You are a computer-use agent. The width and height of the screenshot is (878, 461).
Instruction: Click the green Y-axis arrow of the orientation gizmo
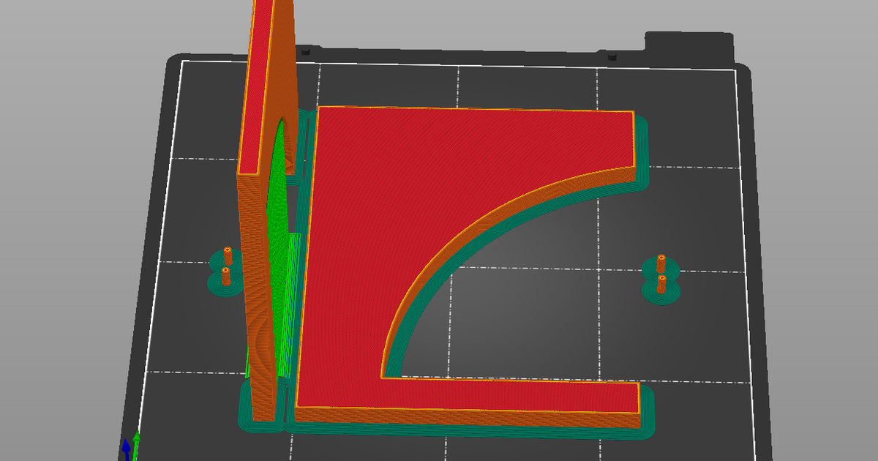[136, 439]
